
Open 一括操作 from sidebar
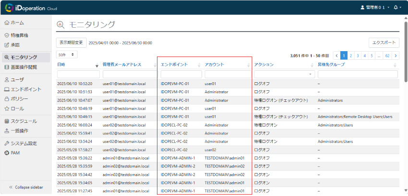19,131
